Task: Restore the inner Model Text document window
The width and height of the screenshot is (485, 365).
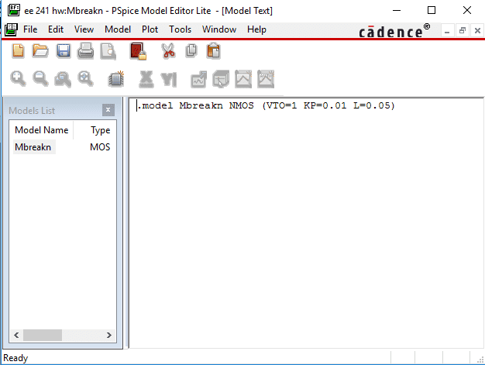Action: 462,31
